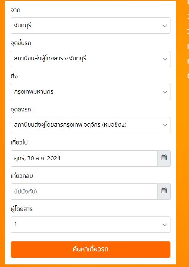The height and width of the screenshot is (267, 189).
Task: Click chevron arrow of ถึง dropdown
Action: [164, 92]
